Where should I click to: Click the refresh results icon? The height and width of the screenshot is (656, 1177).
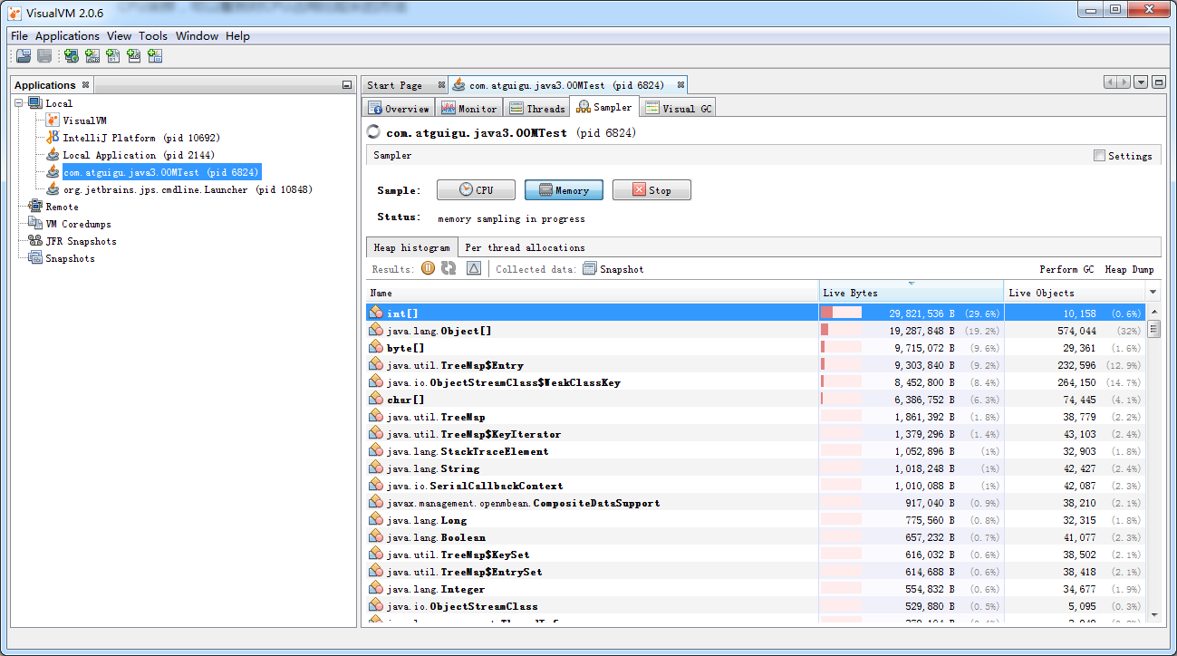point(449,268)
